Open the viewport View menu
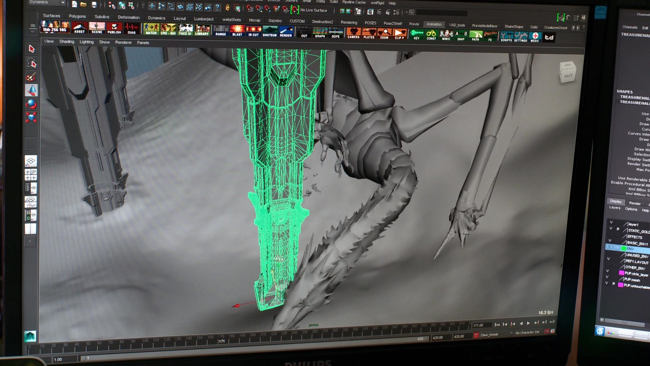Screen dimensions: 650x366 tap(49, 41)
